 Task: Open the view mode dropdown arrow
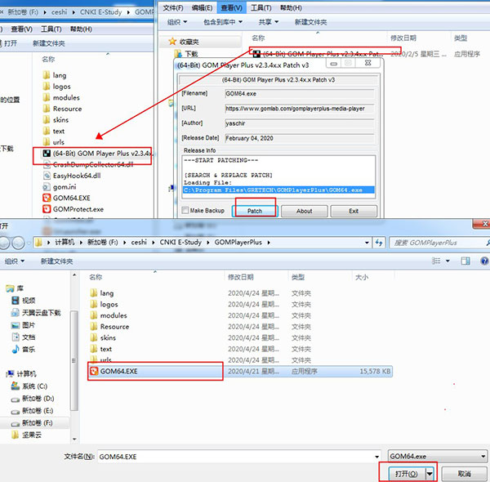[x=448, y=261]
